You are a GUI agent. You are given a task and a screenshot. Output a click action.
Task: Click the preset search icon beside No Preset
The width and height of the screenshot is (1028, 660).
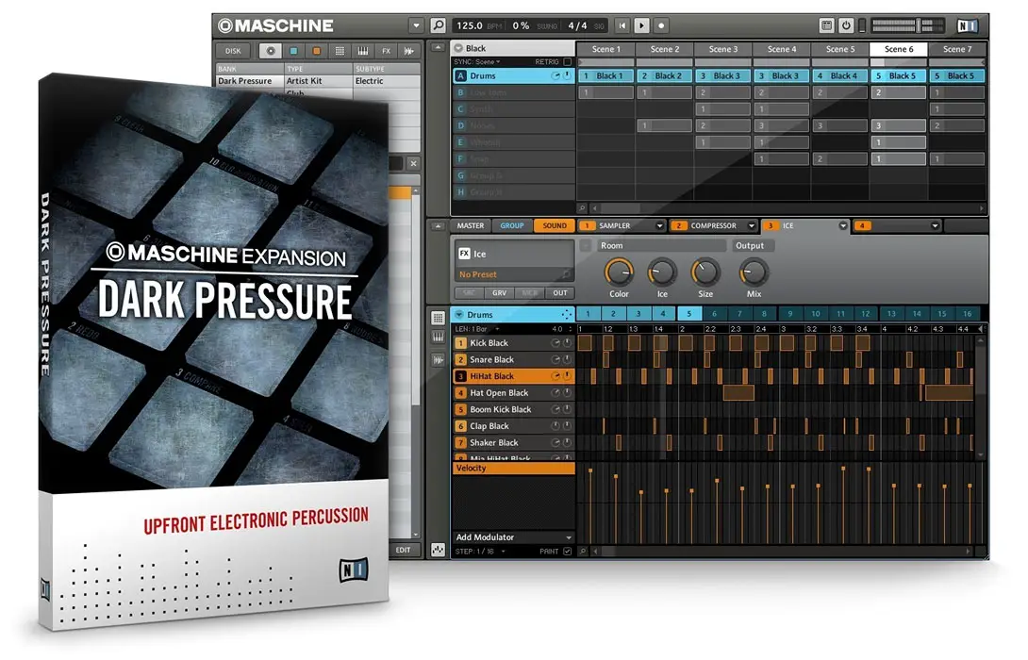tap(565, 274)
